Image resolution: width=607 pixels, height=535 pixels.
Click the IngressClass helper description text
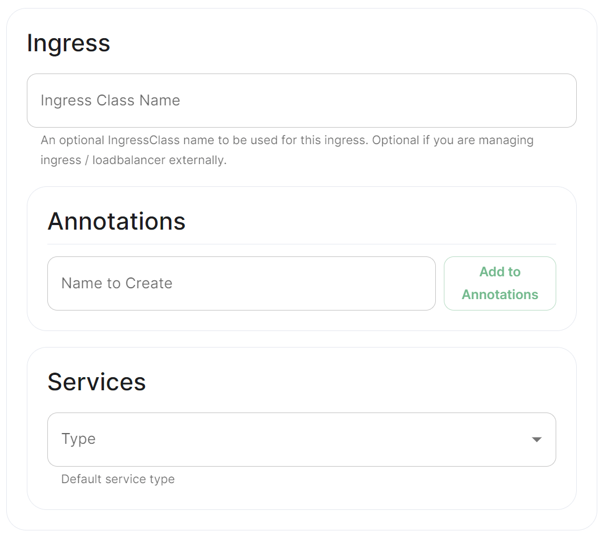point(287,150)
